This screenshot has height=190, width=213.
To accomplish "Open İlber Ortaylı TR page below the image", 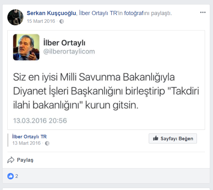I will 29,136.
